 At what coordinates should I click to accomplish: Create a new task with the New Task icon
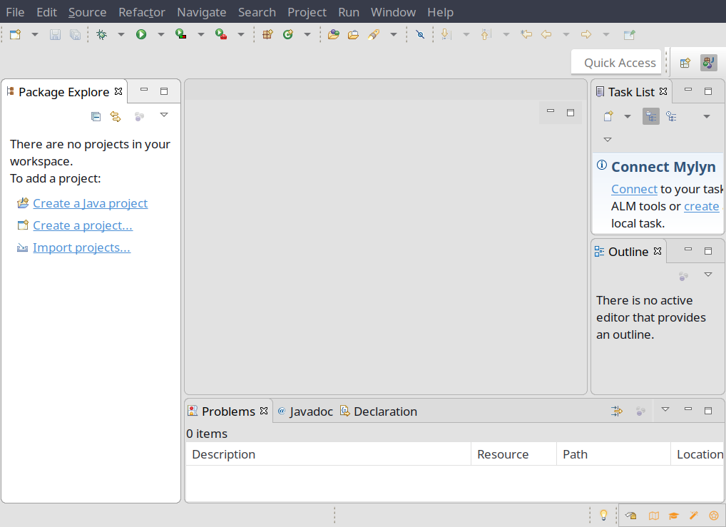(x=608, y=116)
